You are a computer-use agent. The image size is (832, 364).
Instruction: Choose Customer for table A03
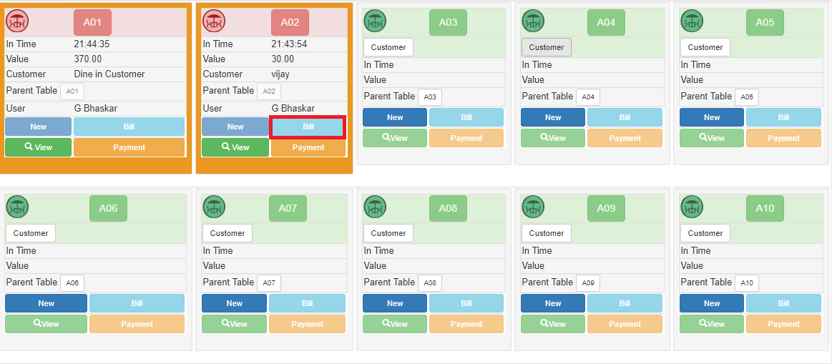tap(388, 47)
